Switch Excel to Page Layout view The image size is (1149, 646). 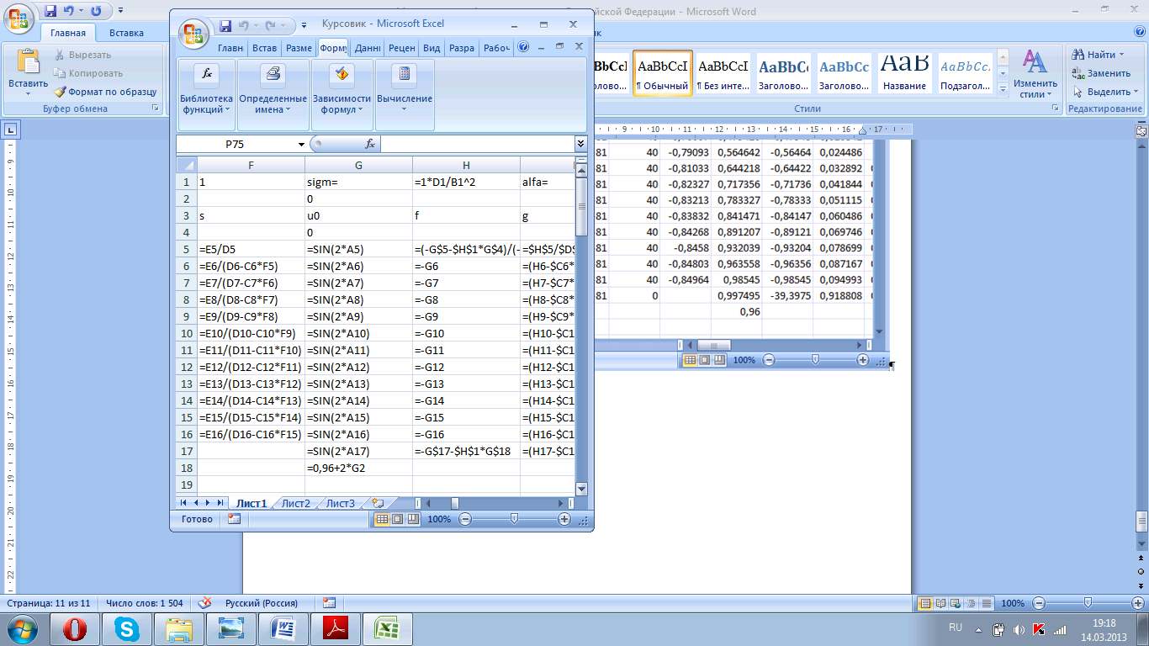(398, 519)
